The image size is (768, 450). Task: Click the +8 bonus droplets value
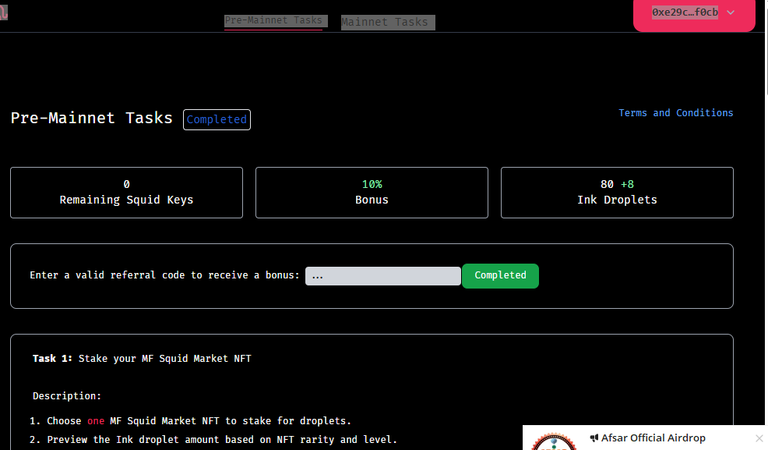click(628, 184)
